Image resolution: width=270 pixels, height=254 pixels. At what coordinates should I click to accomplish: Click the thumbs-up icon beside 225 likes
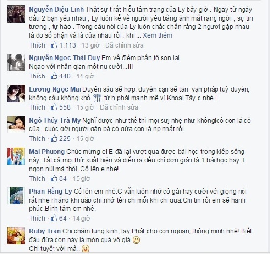(54, 138)
